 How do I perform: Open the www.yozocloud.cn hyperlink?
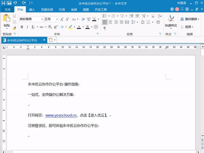61,115
